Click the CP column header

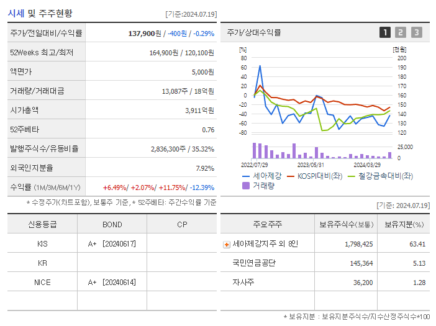click(x=182, y=225)
